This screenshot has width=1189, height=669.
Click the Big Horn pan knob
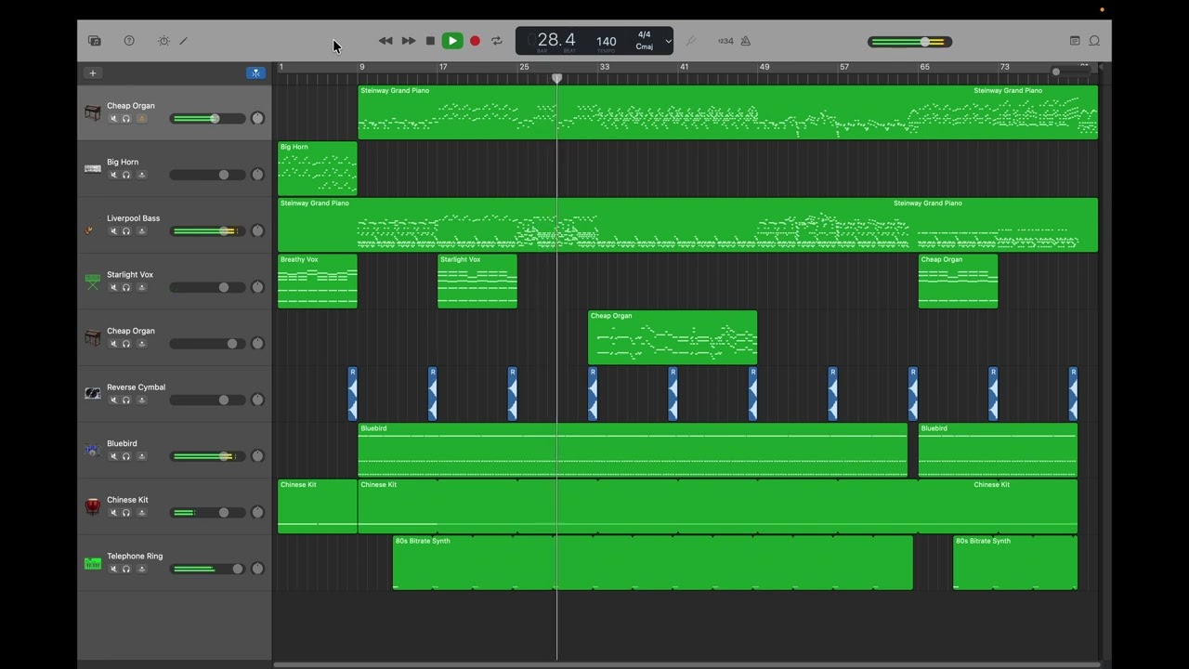pyautogui.click(x=257, y=175)
